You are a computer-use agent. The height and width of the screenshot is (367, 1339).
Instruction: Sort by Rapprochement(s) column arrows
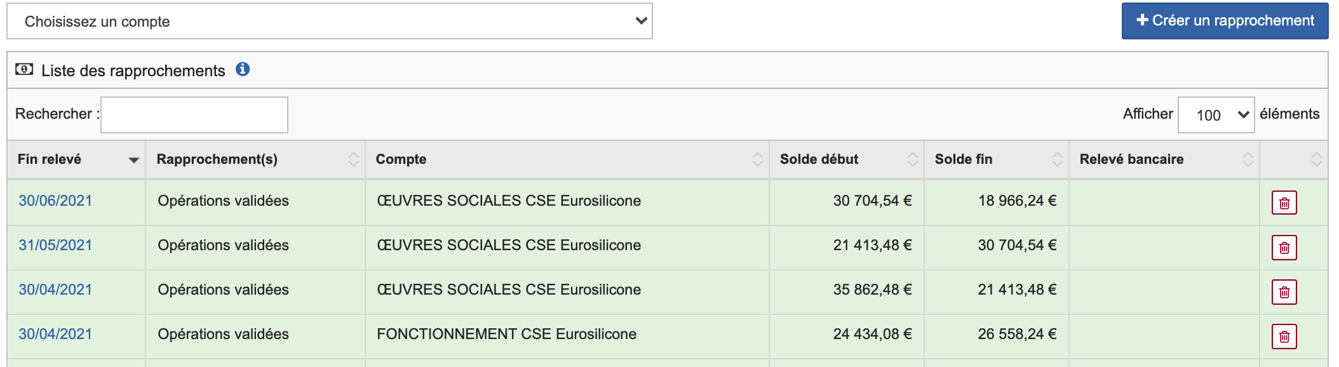pyautogui.click(x=353, y=159)
